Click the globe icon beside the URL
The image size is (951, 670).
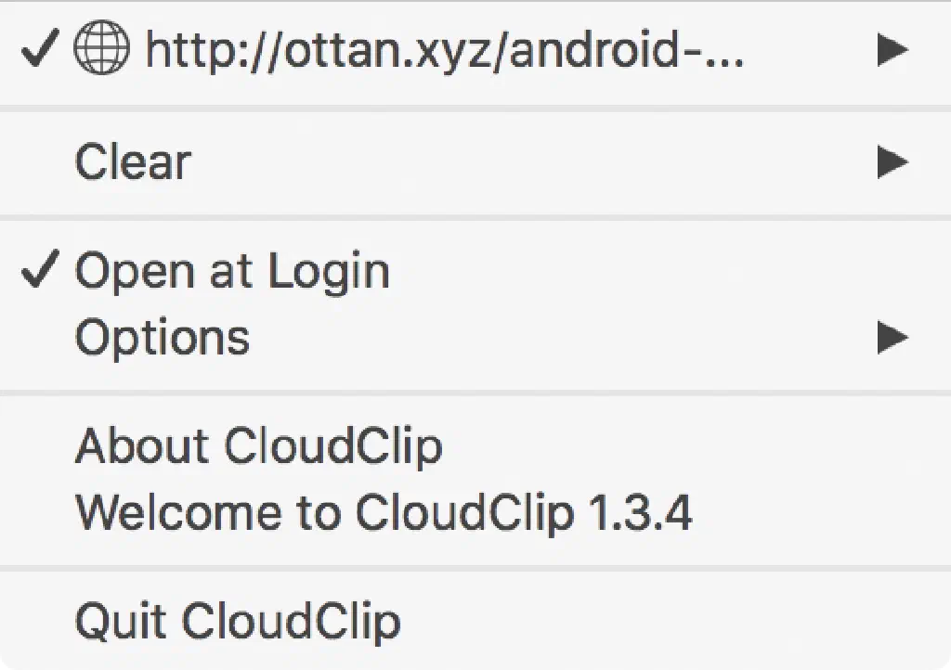click(102, 50)
